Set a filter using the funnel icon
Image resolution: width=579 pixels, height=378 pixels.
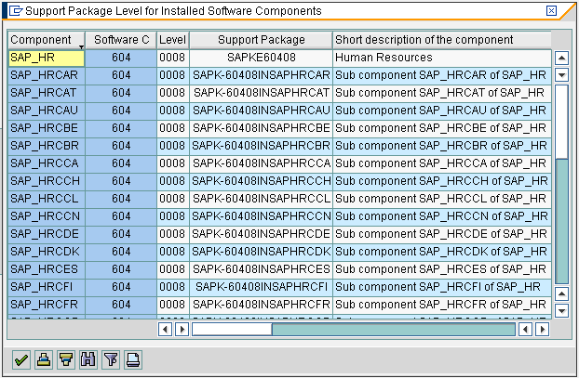tap(111, 359)
